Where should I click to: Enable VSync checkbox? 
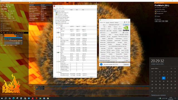click(155, 16)
